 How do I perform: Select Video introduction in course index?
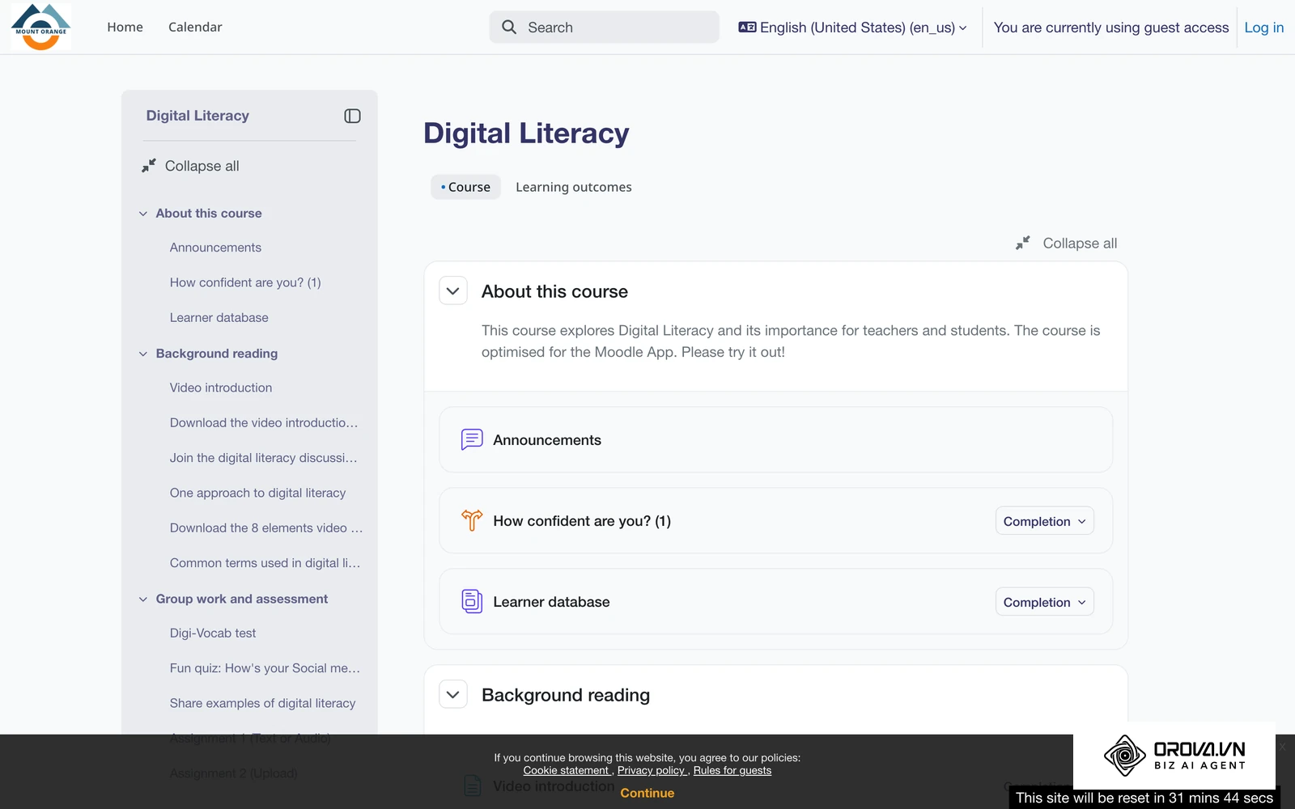tap(221, 388)
